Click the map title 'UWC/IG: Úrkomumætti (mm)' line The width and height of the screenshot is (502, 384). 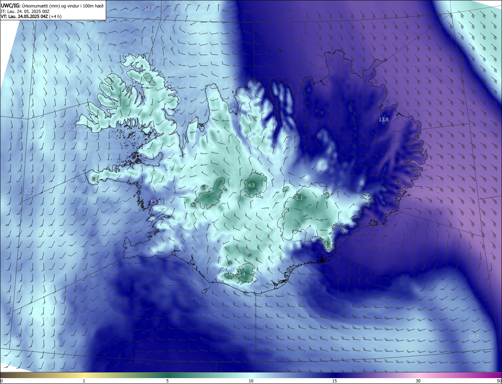coord(52,5)
